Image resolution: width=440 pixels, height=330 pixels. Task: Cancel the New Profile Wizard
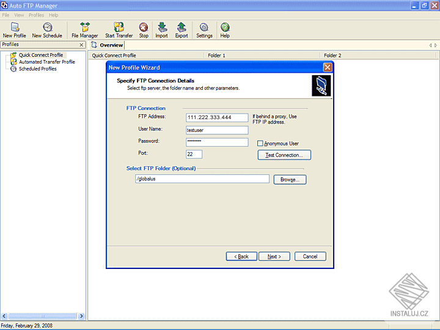click(x=310, y=257)
